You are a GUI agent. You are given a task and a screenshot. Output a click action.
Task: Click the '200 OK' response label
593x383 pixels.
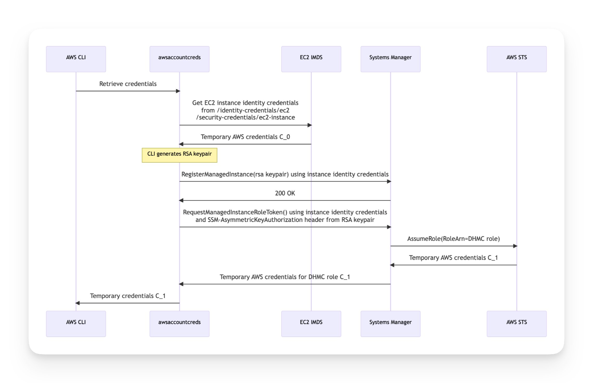(285, 193)
